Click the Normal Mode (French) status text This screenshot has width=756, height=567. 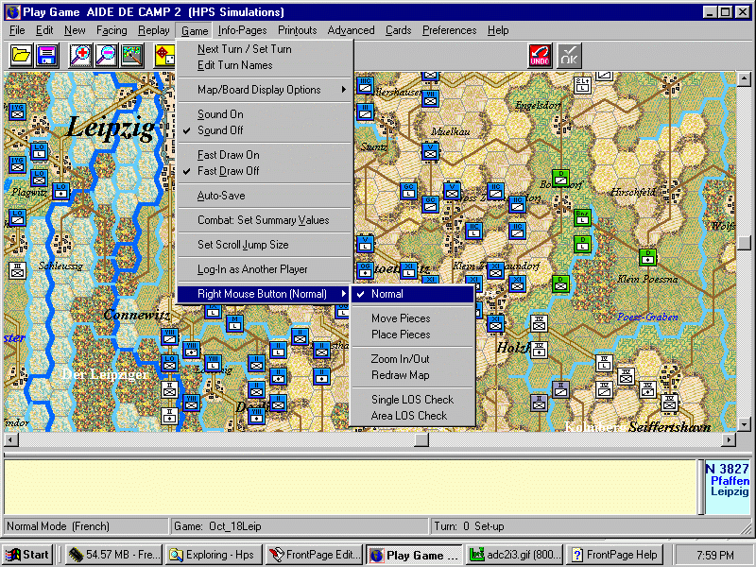pyautogui.click(x=59, y=526)
